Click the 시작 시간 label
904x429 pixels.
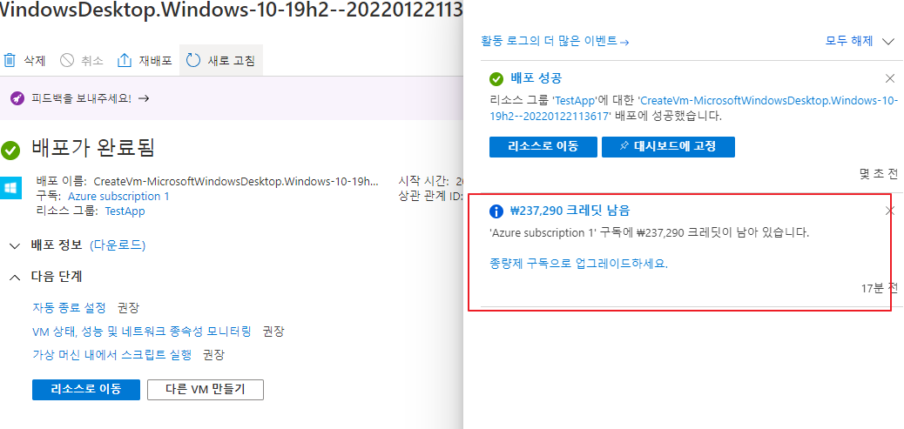point(426,181)
